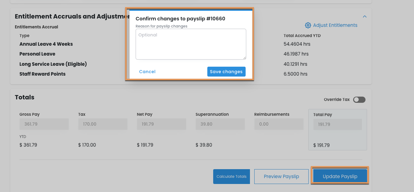The width and height of the screenshot is (414, 192).
Task: Open Preview Payslip
Action: (x=281, y=177)
